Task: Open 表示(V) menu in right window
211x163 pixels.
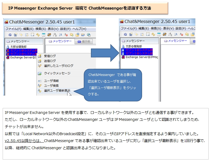Action: pyautogui.click(x=168, y=28)
